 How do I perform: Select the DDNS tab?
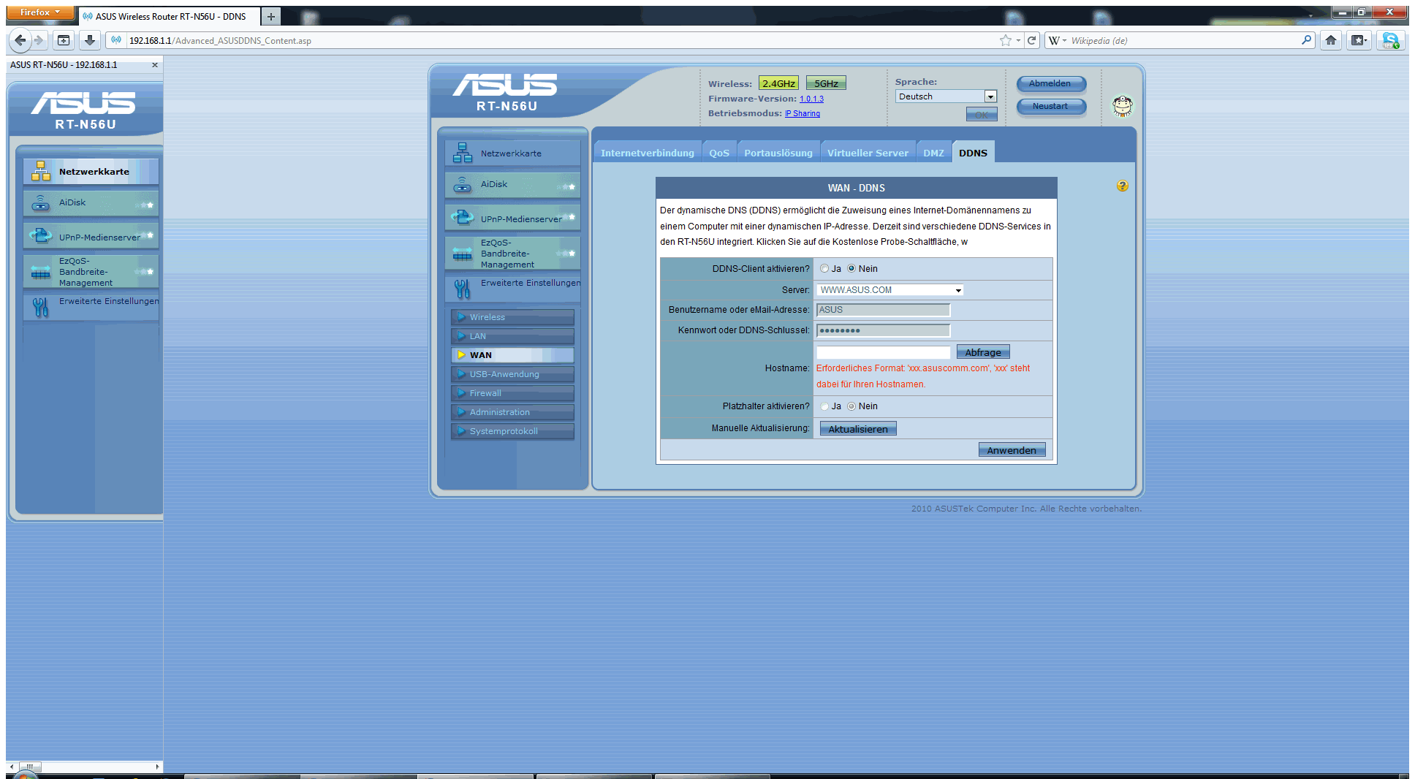[x=973, y=153]
